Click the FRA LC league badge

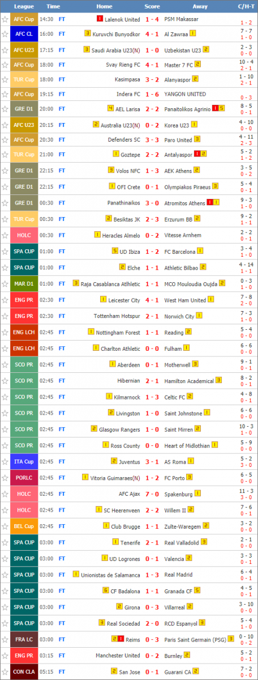pos(24,639)
